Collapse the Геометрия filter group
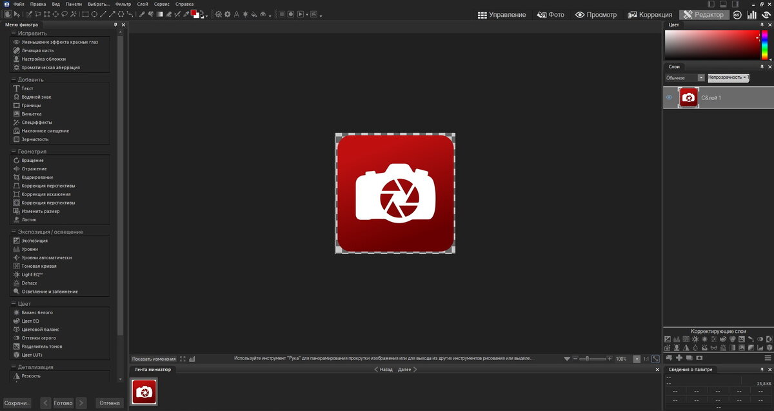 click(x=14, y=152)
